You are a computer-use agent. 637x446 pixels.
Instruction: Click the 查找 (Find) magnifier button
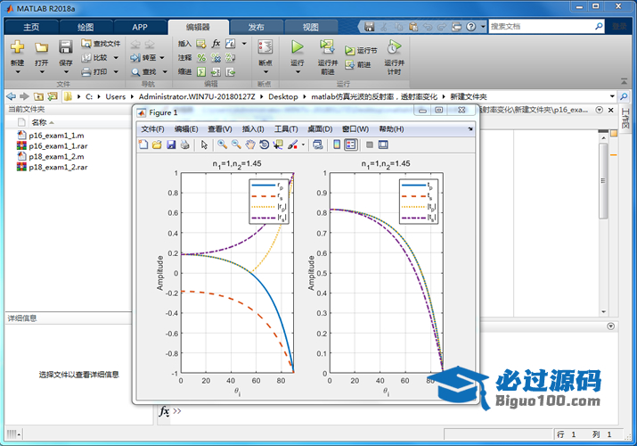click(x=143, y=72)
